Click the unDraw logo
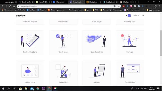The image size is (162, 91). point(21,16)
